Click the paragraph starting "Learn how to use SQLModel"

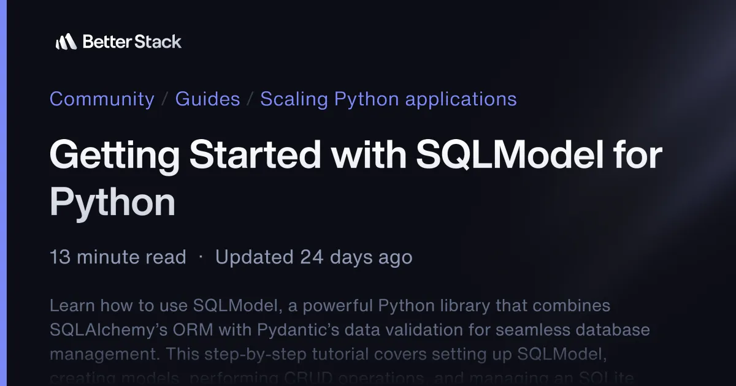[350, 340]
